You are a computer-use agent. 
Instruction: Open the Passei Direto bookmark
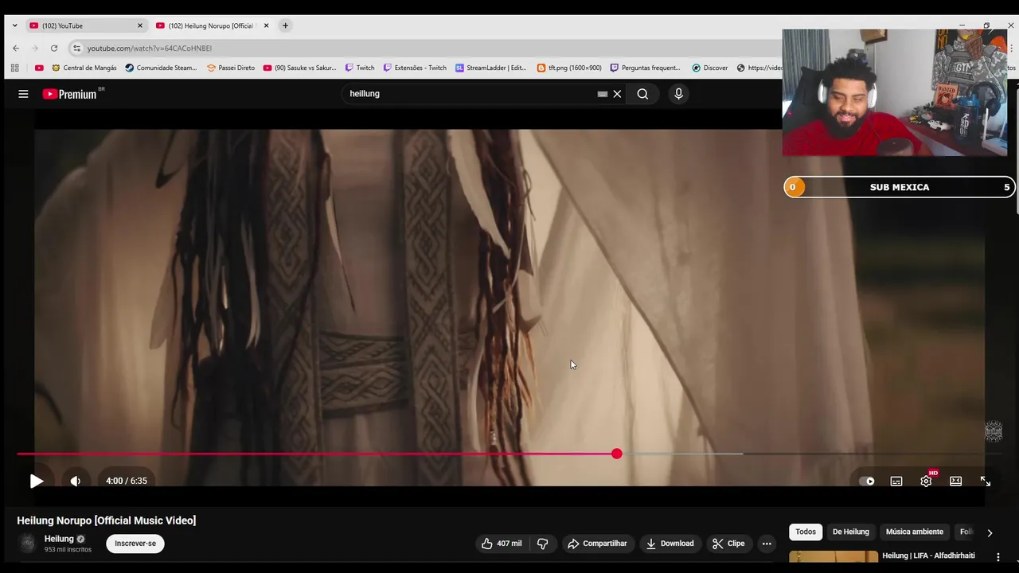[x=231, y=68]
